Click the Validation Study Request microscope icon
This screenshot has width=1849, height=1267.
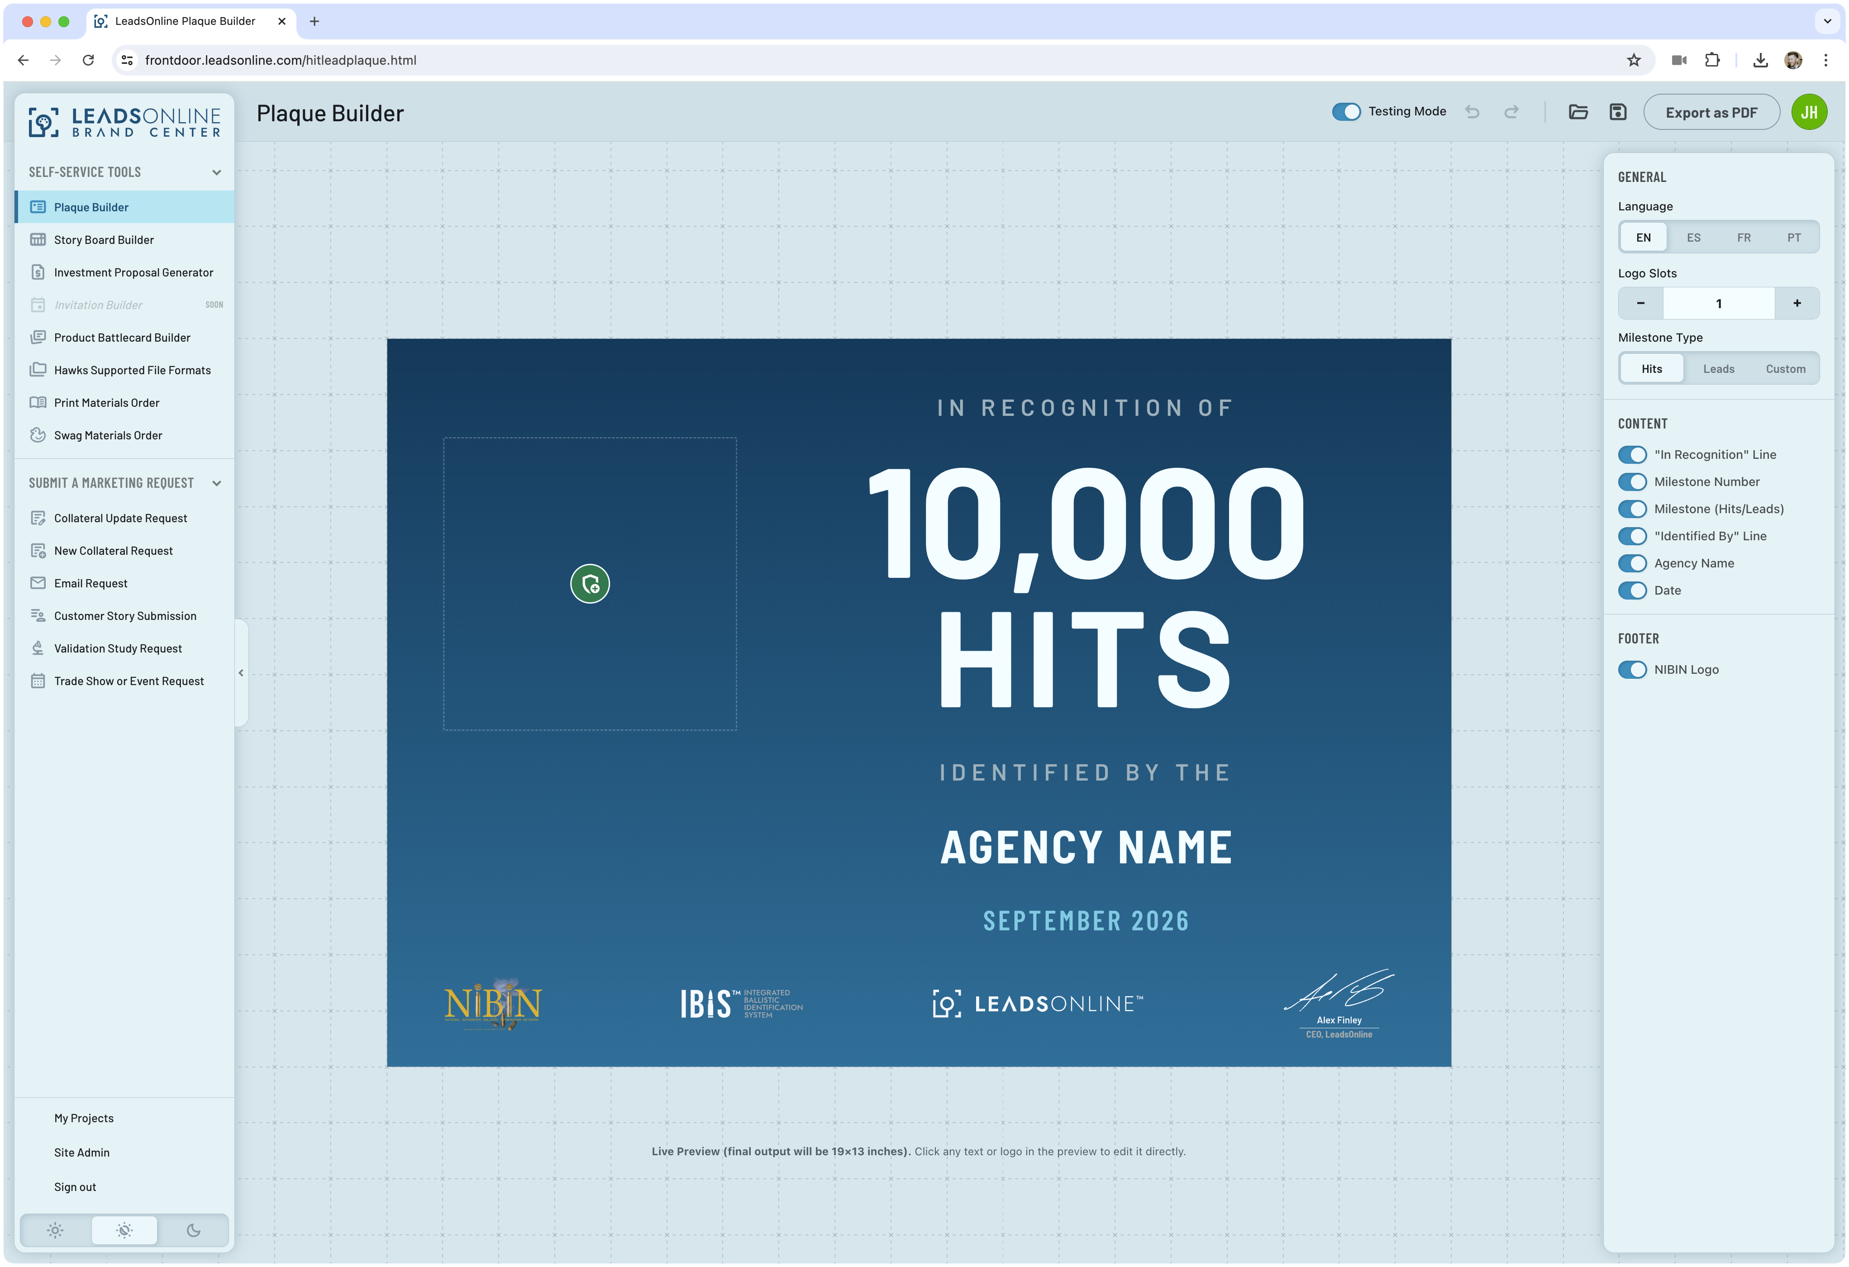coord(38,648)
